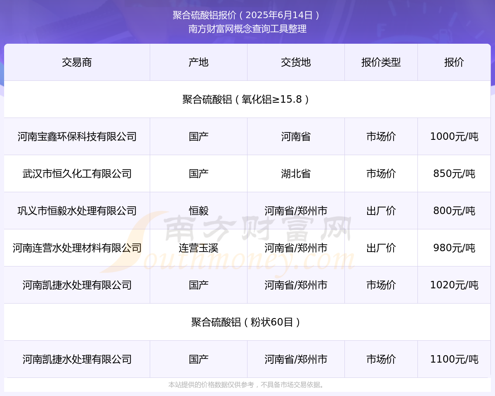
Task: Click 国产 in the 武汉市恒久化工 row
Action: (198, 174)
